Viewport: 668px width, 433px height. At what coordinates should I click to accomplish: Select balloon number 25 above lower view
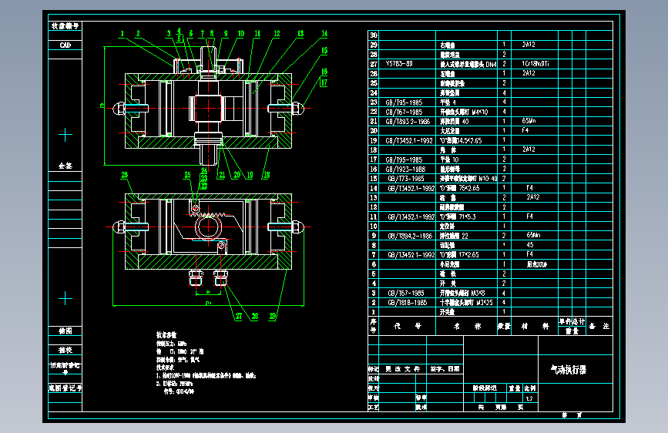(x=187, y=175)
